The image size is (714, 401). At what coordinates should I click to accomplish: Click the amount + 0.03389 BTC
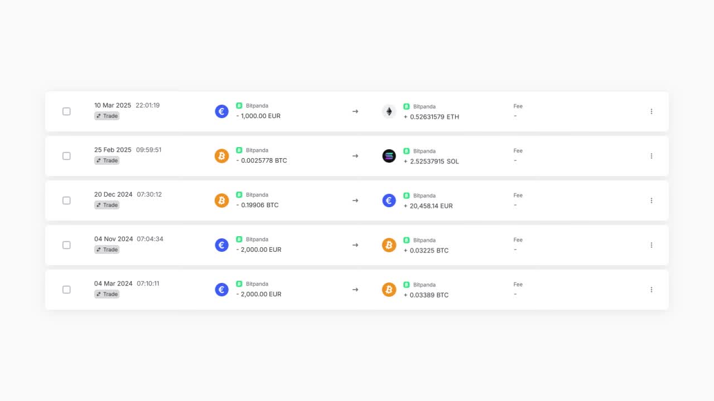(x=426, y=295)
